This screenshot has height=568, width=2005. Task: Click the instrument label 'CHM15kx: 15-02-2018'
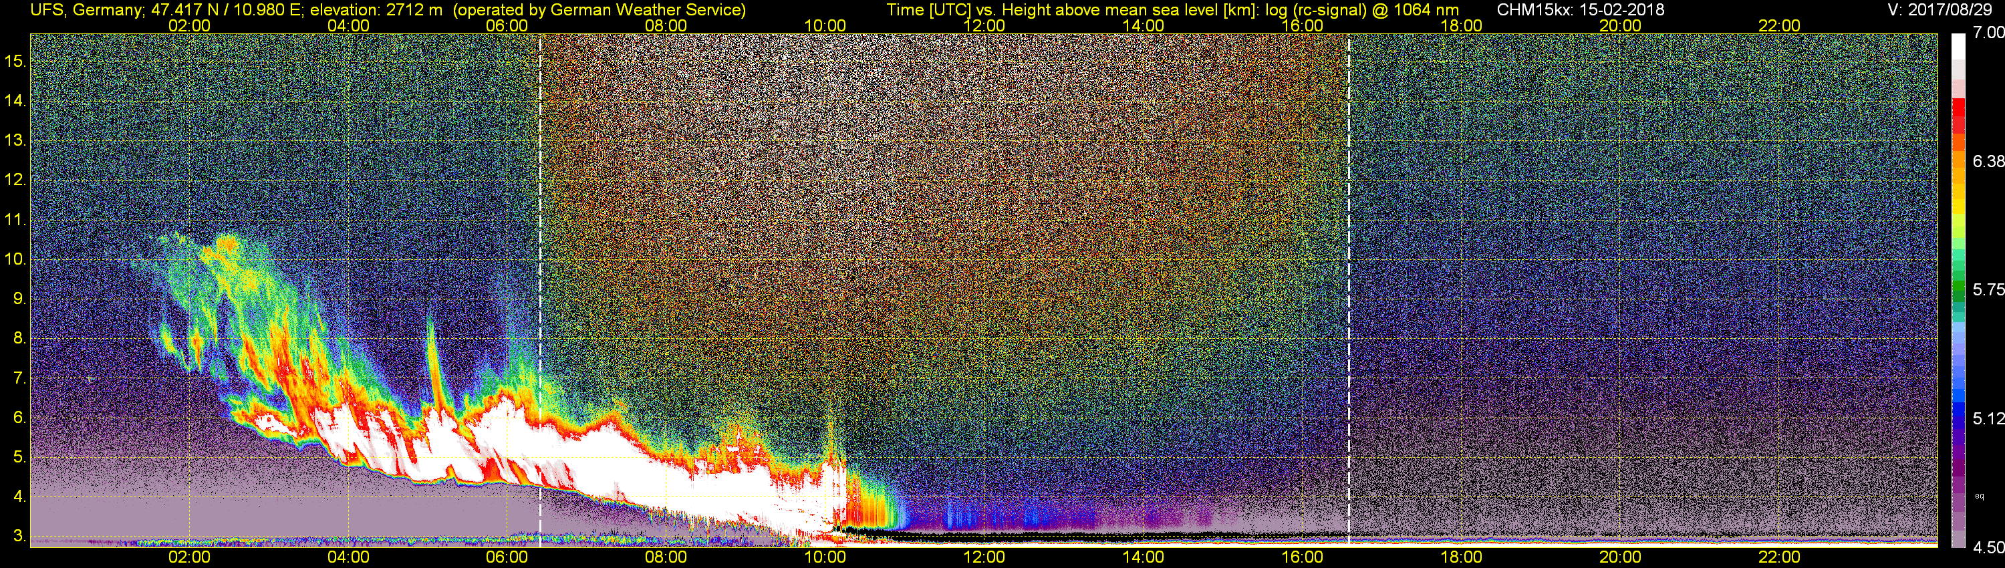coord(1580,10)
